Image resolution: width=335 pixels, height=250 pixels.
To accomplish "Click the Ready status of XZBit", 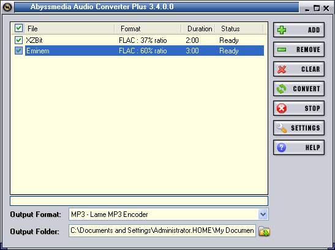I will [x=229, y=40].
